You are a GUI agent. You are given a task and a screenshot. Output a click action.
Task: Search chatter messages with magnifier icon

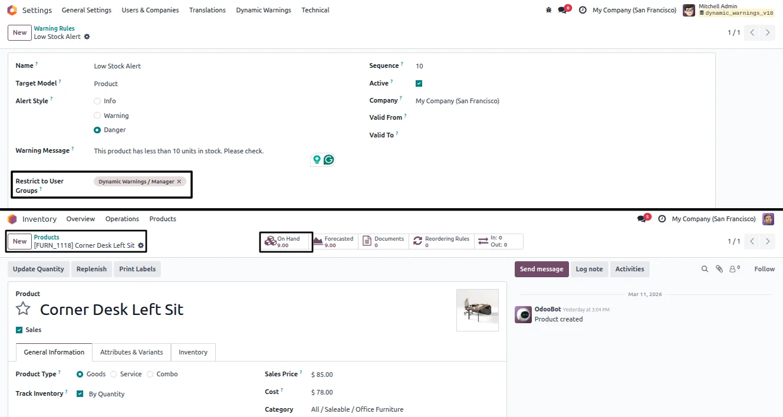click(x=705, y=269)
